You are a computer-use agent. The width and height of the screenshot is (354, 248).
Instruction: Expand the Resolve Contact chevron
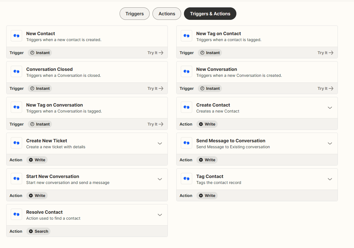160,215
